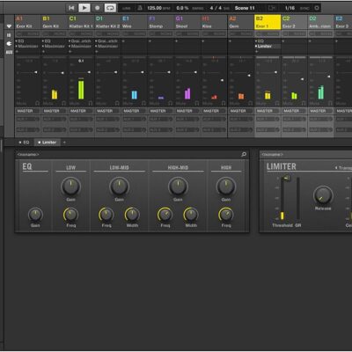Click the EQ panel magnifier icon
Image resolution: width=352 pixels, height=352 pixels.
tap(244, 154)
